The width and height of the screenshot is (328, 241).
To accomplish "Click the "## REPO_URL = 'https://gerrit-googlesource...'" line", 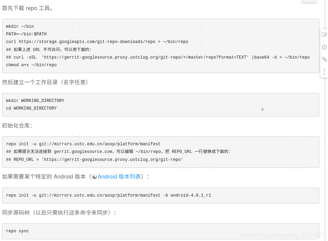I will click(95, 160).
